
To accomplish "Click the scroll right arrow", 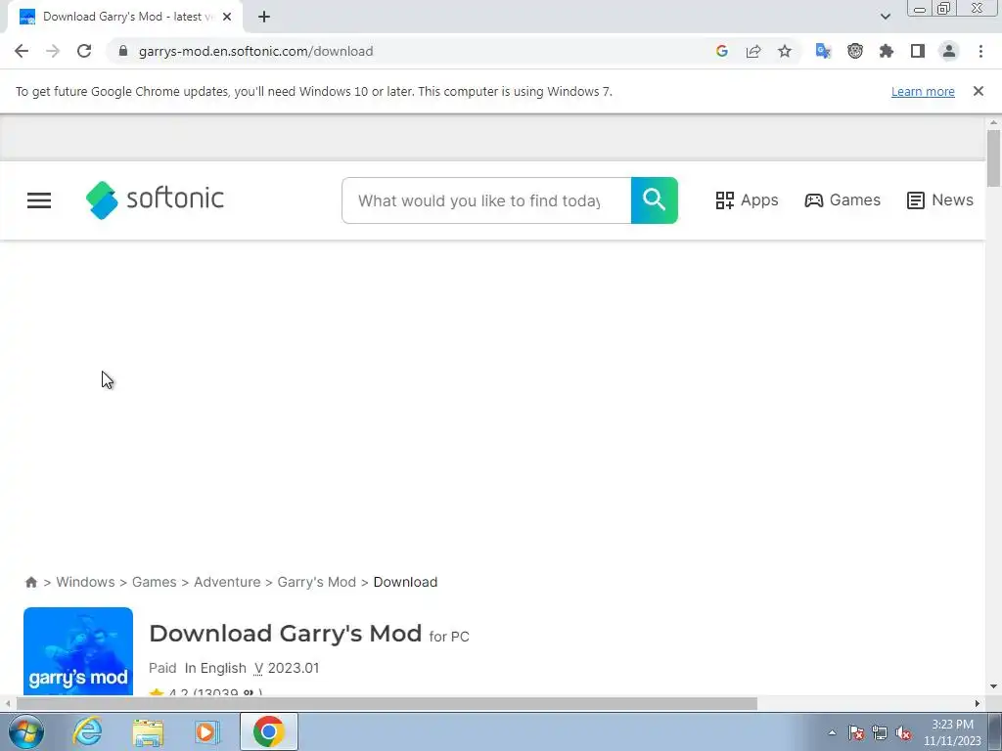I will pyautogui.click(x=978, y=703).
